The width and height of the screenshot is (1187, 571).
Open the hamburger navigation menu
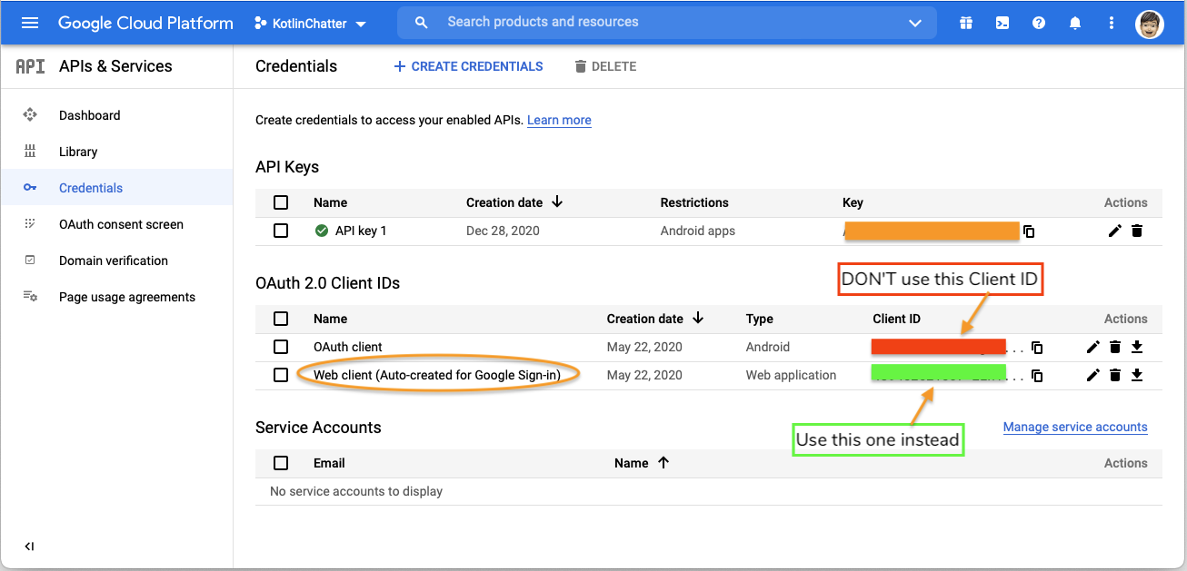point(30,23)
